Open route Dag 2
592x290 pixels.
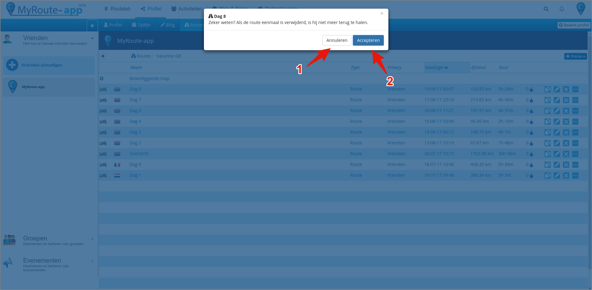pos(135,143)
